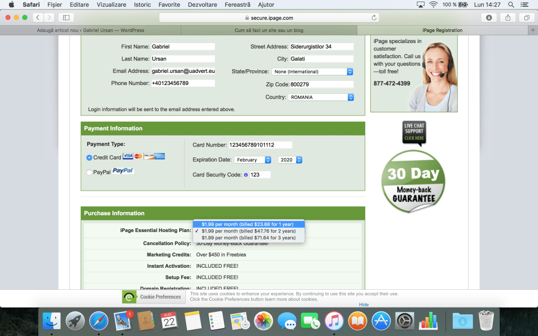Image resolution: width=538 pixels, height=336 pixels.
Task: Open FaceTime from the Dock
Action: pyautogui.click(x=311, y=322)
